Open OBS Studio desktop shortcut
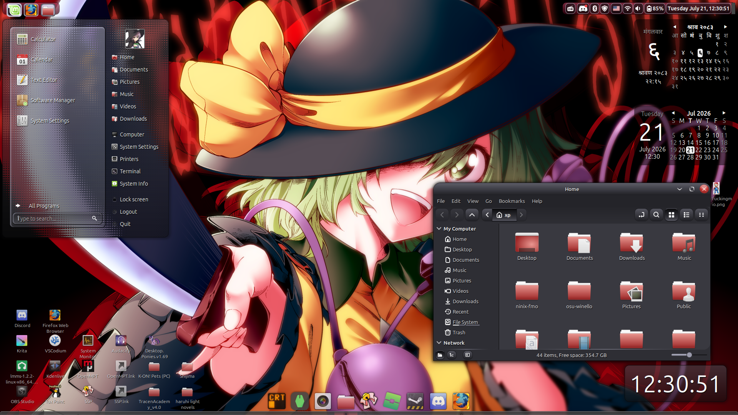 click(22, 395)
